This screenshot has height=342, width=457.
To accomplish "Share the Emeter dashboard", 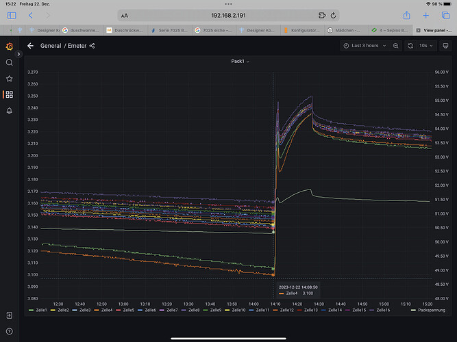I will (x=92, y=46).
